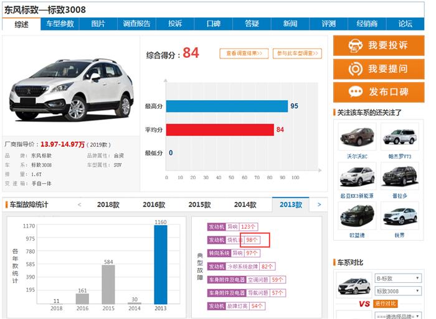Click the 转向系统 异响 97个 fault tag

[234, 253]
